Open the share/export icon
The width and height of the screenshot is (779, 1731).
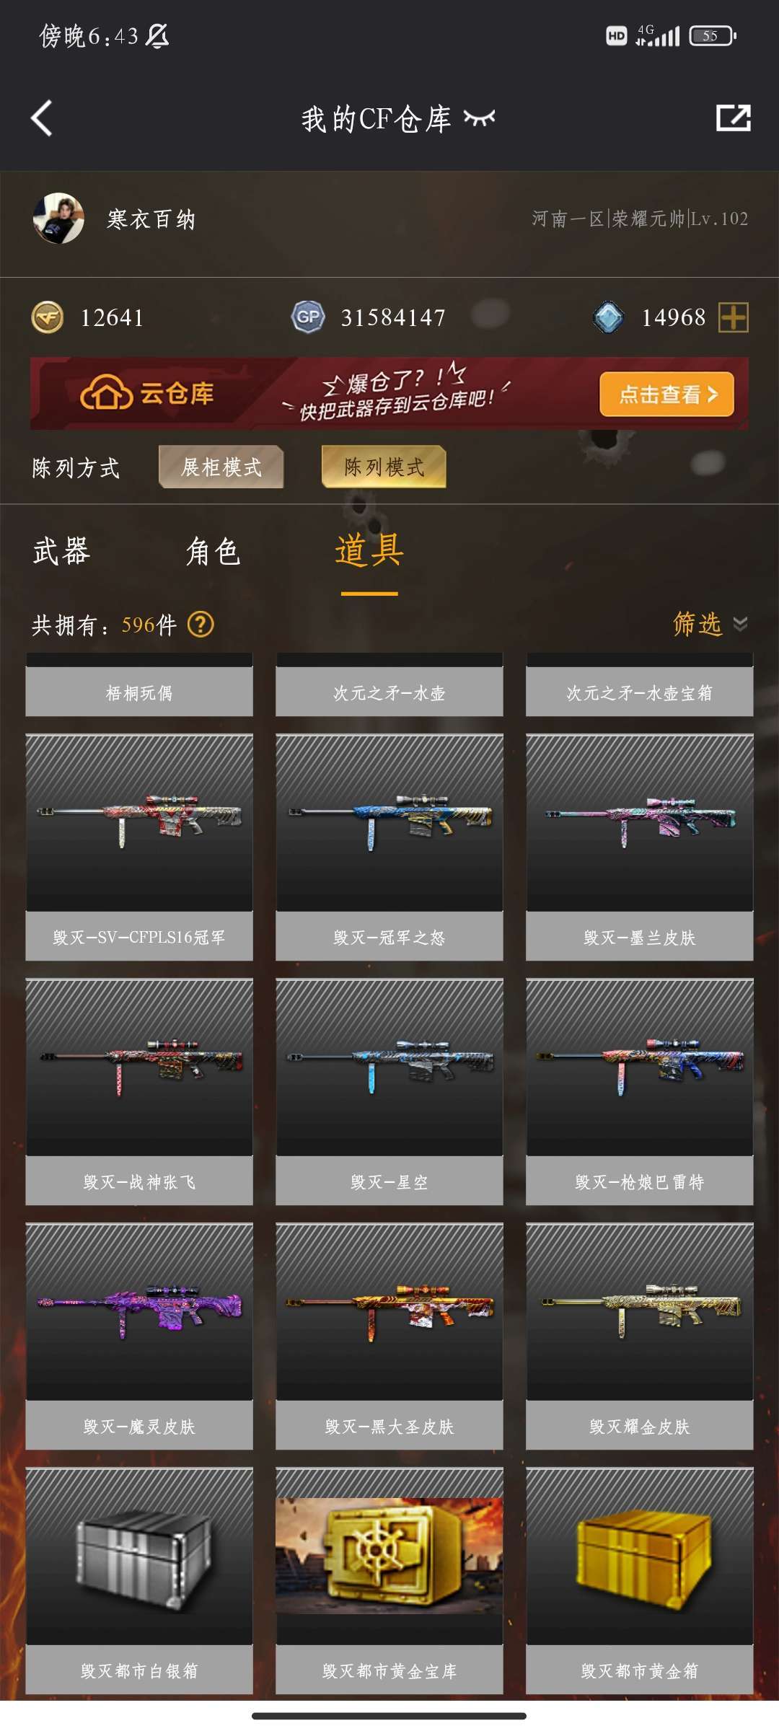733,118
